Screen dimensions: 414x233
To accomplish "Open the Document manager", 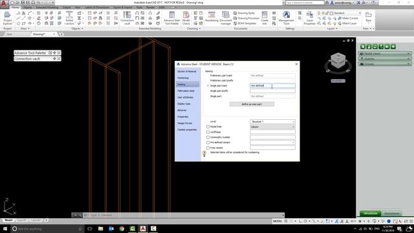I will pos(226,18).
